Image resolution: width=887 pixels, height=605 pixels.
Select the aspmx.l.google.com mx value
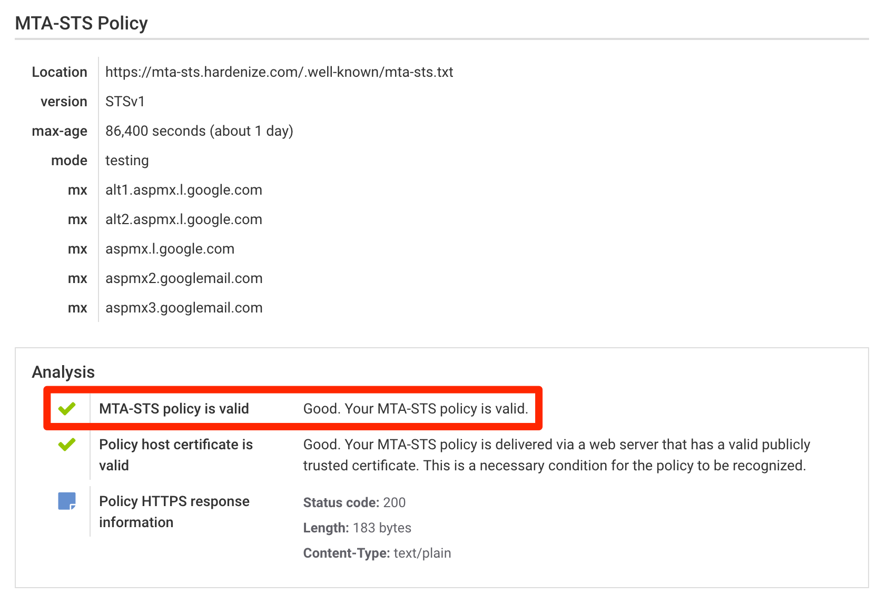coord(170,249)
